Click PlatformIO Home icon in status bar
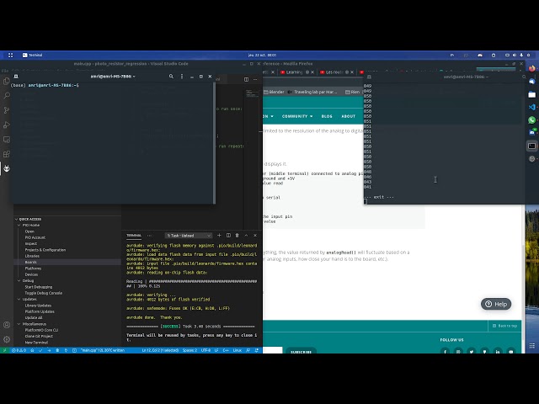This screenshot has width=539, height=404. pos(32,350)
